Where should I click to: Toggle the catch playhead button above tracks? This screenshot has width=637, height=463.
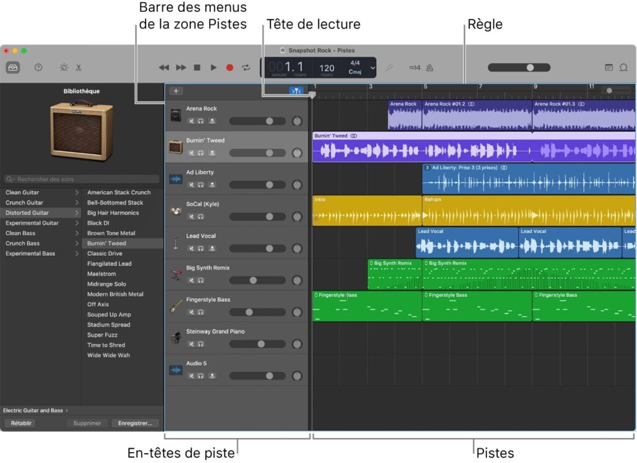(297, 90)
